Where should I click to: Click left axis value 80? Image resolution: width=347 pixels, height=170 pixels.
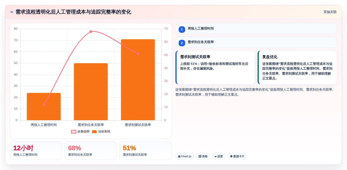coord(16,29)
